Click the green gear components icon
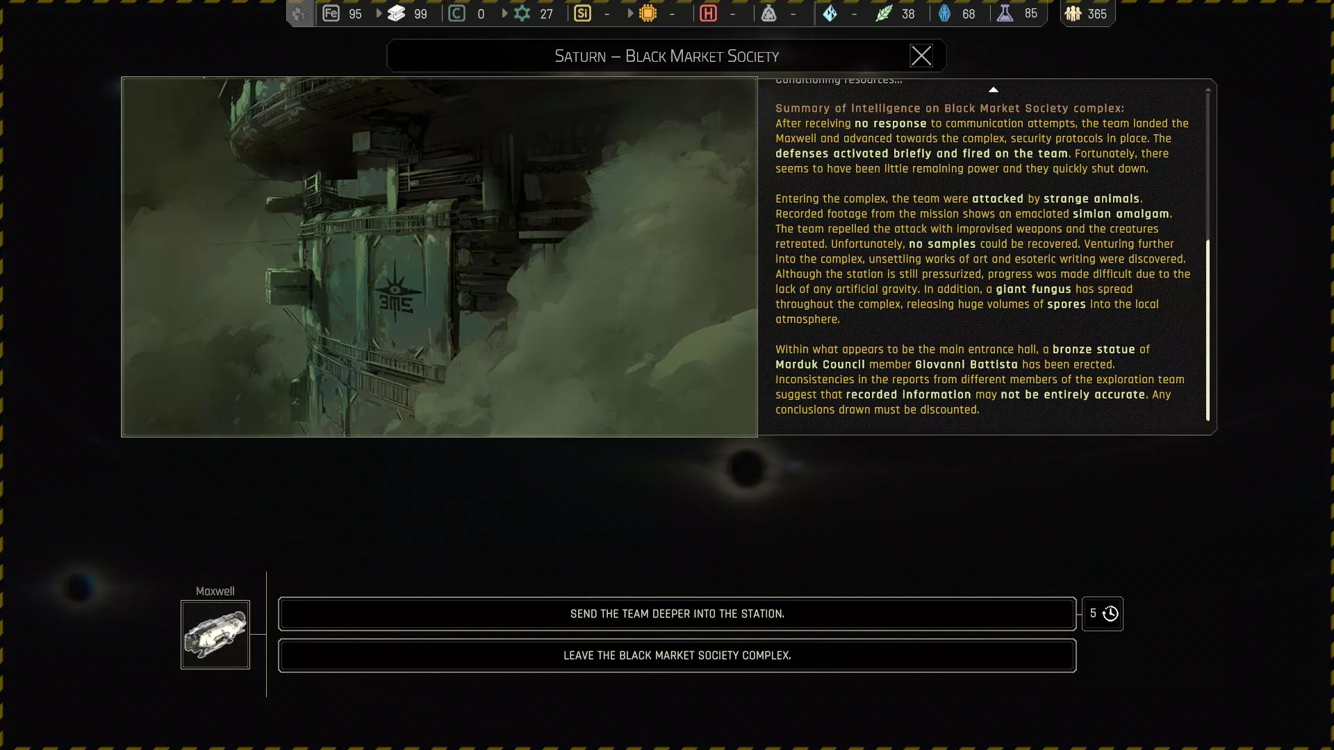 pos(522,13)
